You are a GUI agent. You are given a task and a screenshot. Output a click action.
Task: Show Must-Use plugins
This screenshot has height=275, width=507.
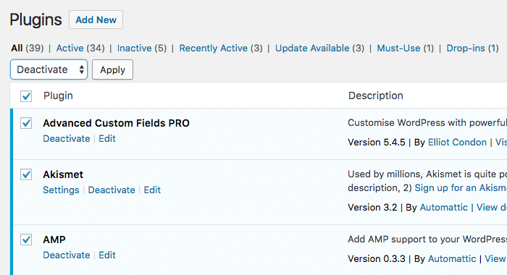pos(398,48)
